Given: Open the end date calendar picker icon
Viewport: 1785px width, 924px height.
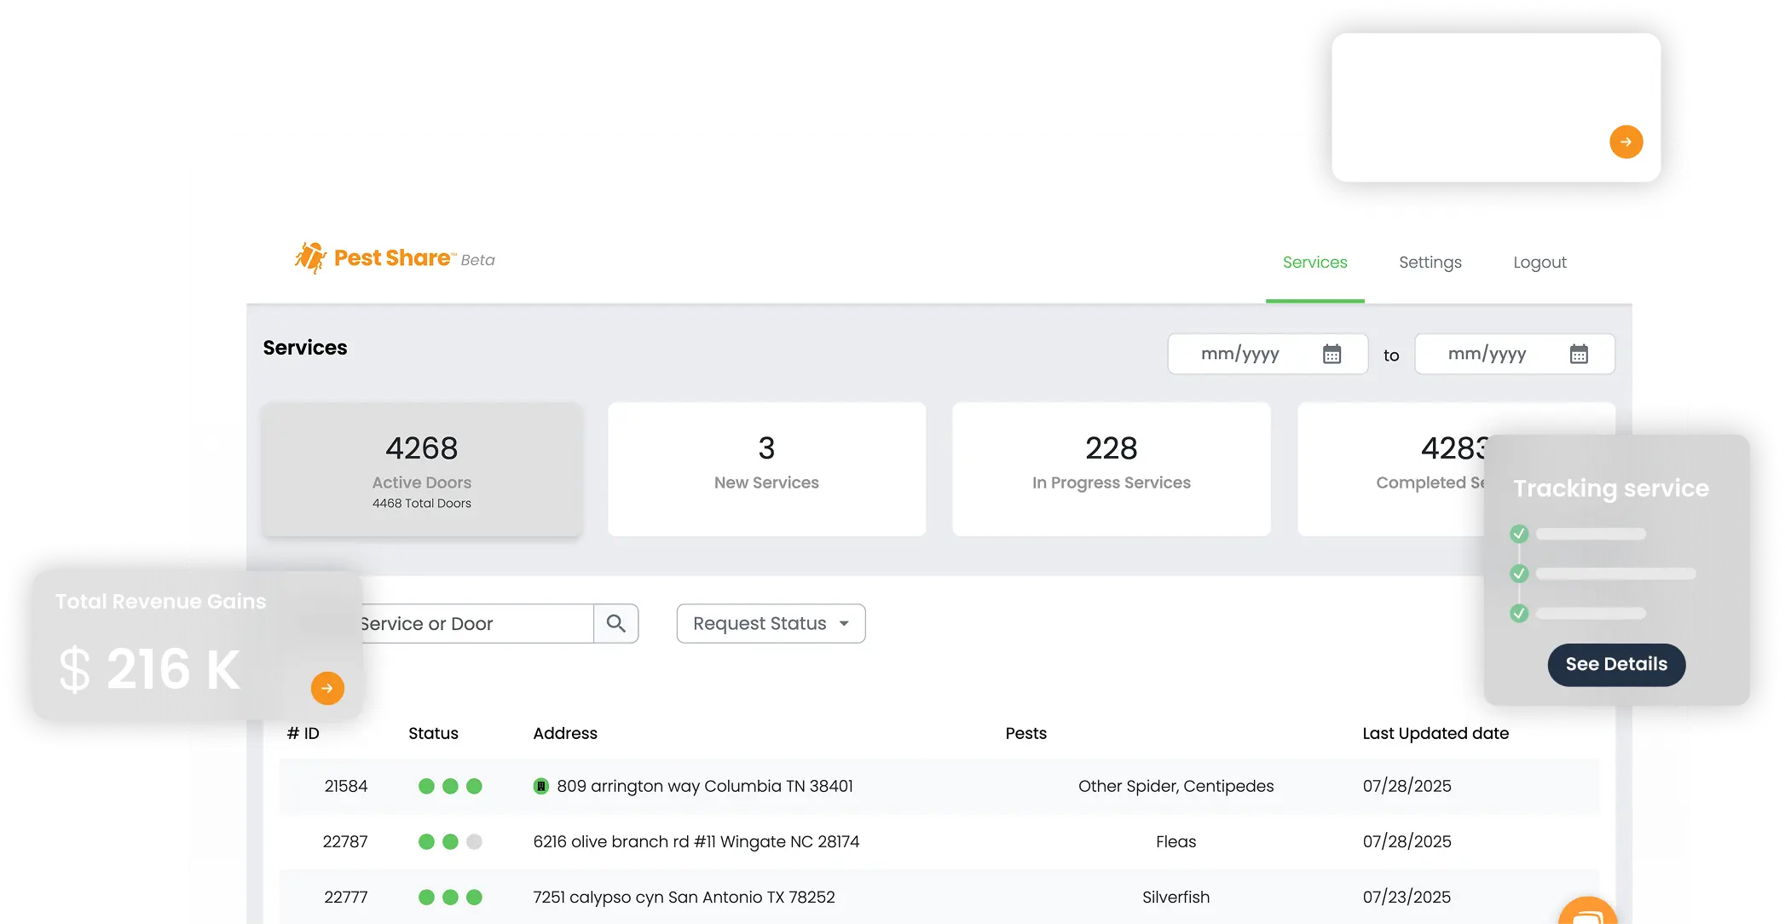Looking at the screenshot, I should [1579, 355].
